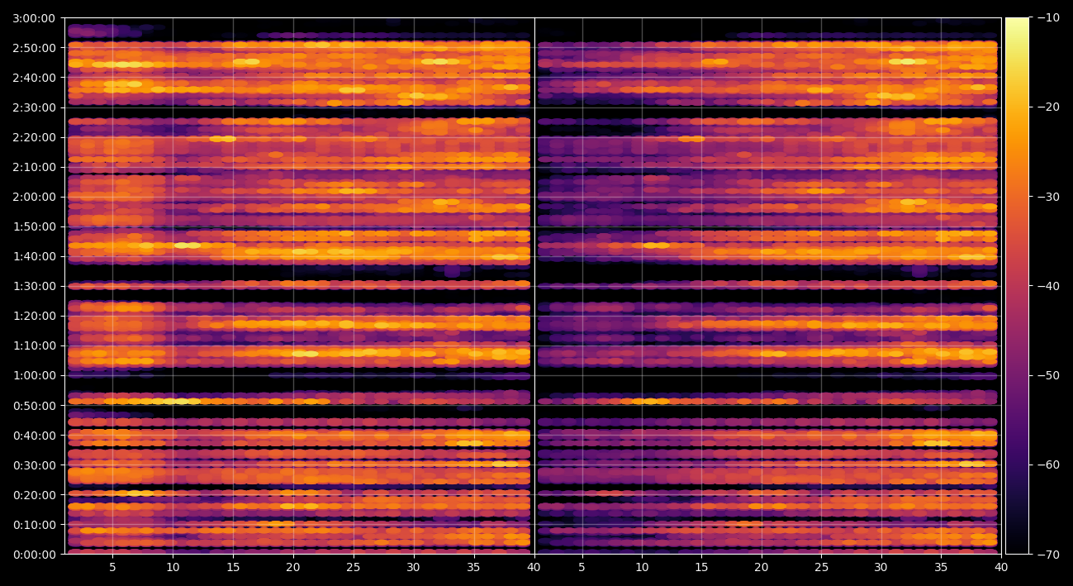Click the 1:50:00 y-axis tick label
1073x586 pixels.
[x=34, y=226]
